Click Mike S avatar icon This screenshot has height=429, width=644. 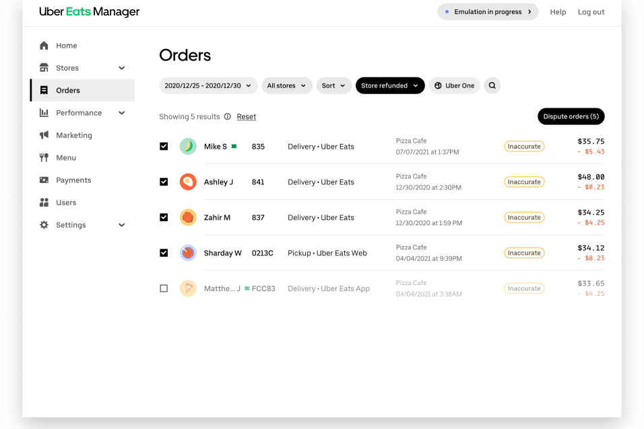click(188, 147)
